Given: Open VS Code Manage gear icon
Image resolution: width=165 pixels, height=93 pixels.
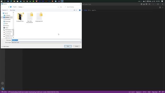Looking at the screenshot, I should point(3,88).
